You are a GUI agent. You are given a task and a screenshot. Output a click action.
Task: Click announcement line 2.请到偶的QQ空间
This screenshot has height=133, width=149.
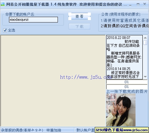click(125, 26)
